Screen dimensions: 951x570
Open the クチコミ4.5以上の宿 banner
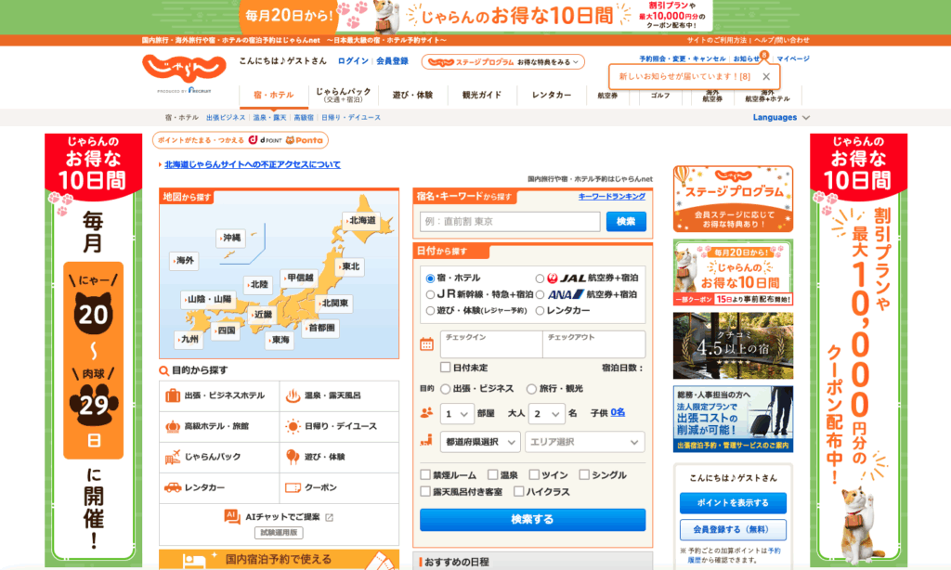click(x=733, y=345)
